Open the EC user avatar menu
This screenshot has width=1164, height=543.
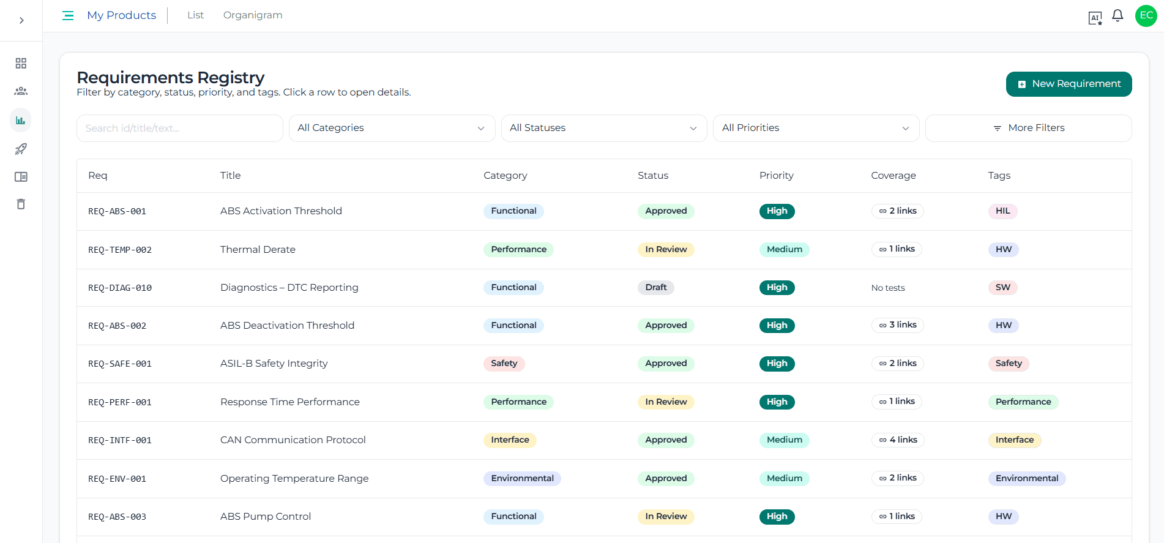tap(1146, 16)
